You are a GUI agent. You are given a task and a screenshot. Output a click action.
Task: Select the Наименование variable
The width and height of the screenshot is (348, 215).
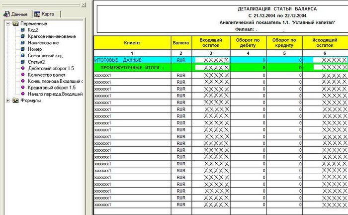click(x=43, y=43)
